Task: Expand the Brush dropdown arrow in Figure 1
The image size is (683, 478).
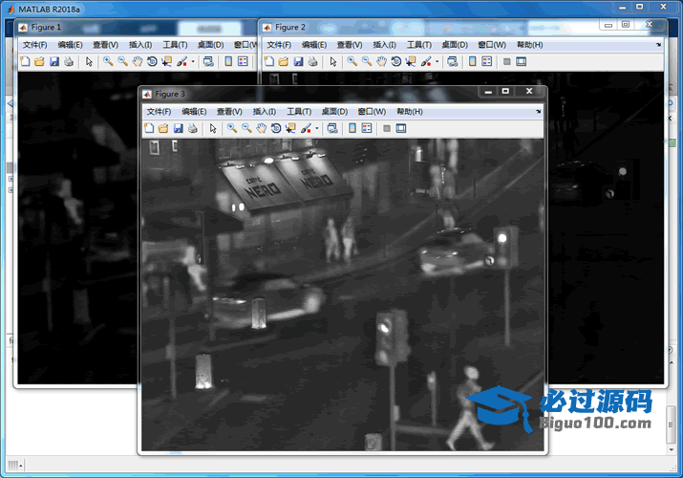Action: coord(193,62)
